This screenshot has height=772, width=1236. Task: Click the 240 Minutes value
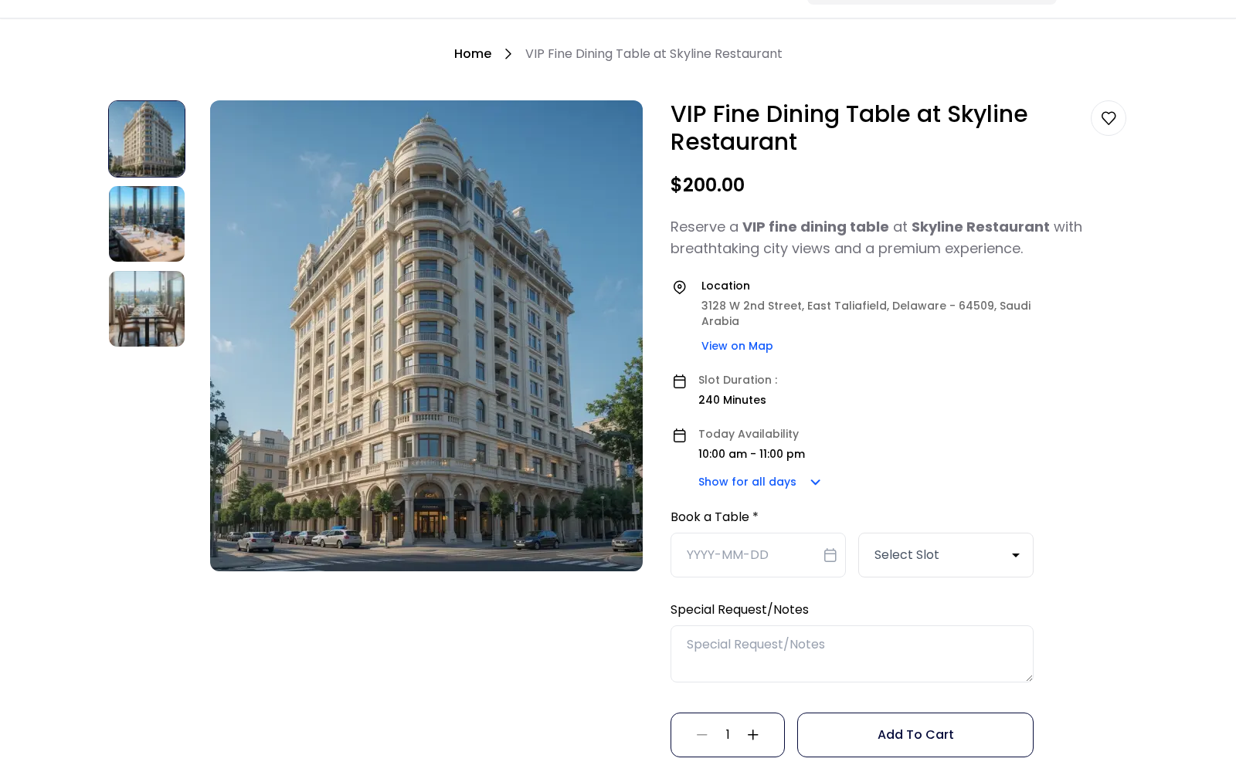[732, 400]
